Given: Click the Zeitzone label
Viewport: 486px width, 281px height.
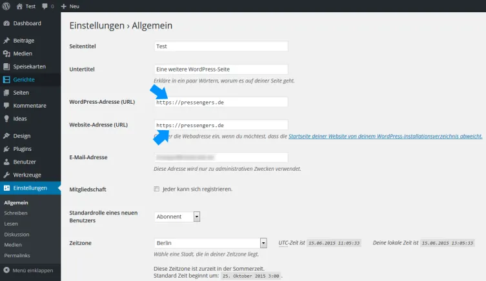Looking at the screenshot, I should [x=80, y=243].
